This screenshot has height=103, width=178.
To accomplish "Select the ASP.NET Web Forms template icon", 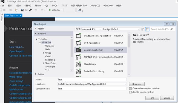I will tap(78, 57).
